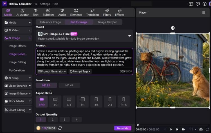Open Image Effects in sidebar
This screenshot has height=133, width=211.
[17, 46]
